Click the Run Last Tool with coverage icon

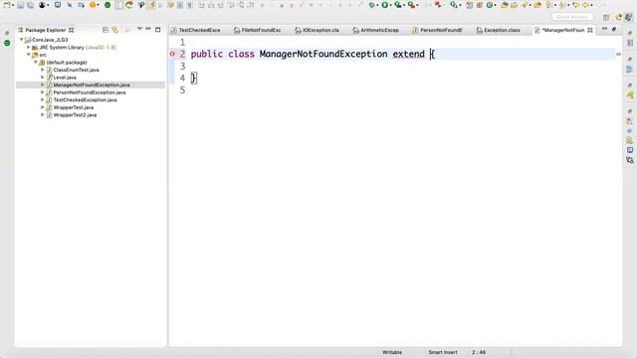[x=398, y=5]
